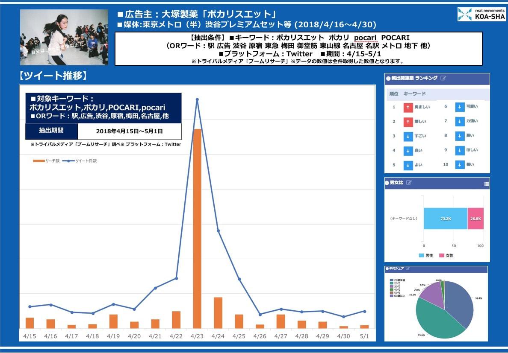The width and height of the screenshot is (508, 353).
Task: Click date range 2018年4月15日～5月1日
Action: 129,131
